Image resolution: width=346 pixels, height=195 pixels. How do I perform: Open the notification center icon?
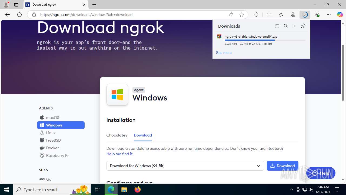coord(337,190)
